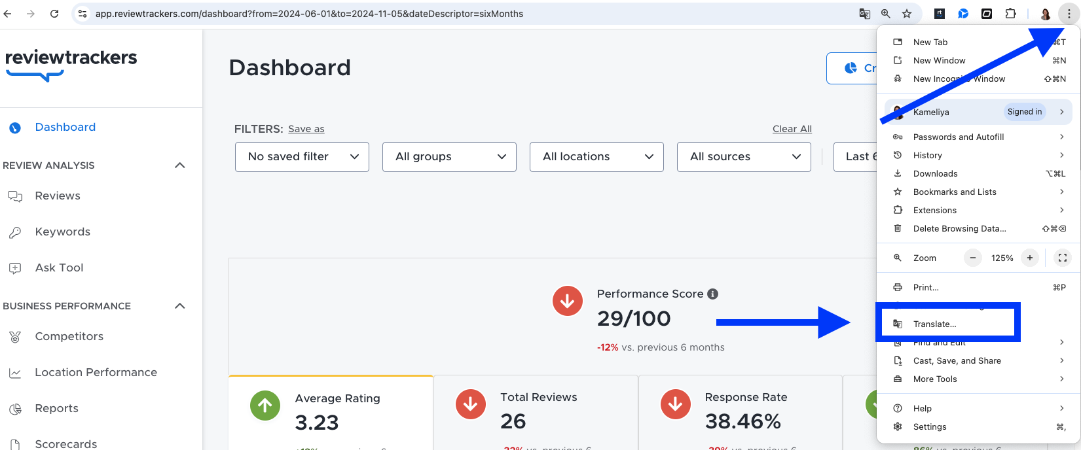Click the magnifier zoom icon in address bar
This screenshot has width=1081, height=450.
pos(886,14)
